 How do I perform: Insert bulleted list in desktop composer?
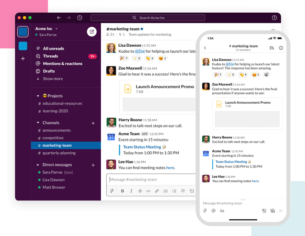click(174, 191)
